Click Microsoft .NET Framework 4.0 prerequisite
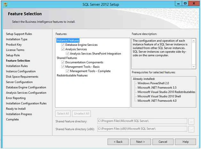 point(157,101)
